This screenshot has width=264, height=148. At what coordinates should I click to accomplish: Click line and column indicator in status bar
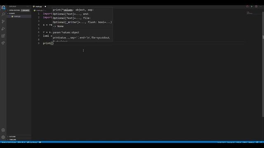221,143
